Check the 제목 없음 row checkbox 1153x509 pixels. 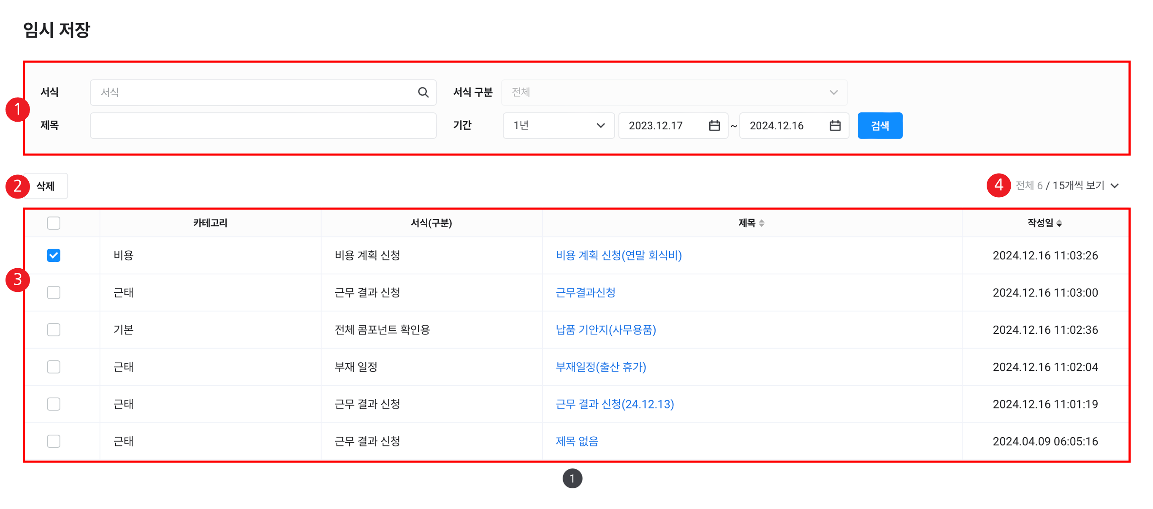[x=54, y=441]
